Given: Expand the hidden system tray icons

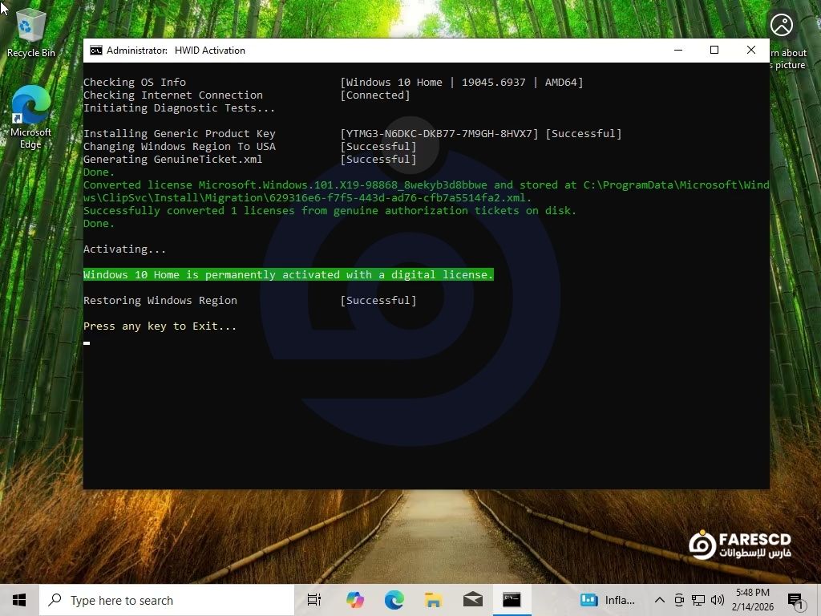Looking at the screenshot, I should [x=659, y=600].
